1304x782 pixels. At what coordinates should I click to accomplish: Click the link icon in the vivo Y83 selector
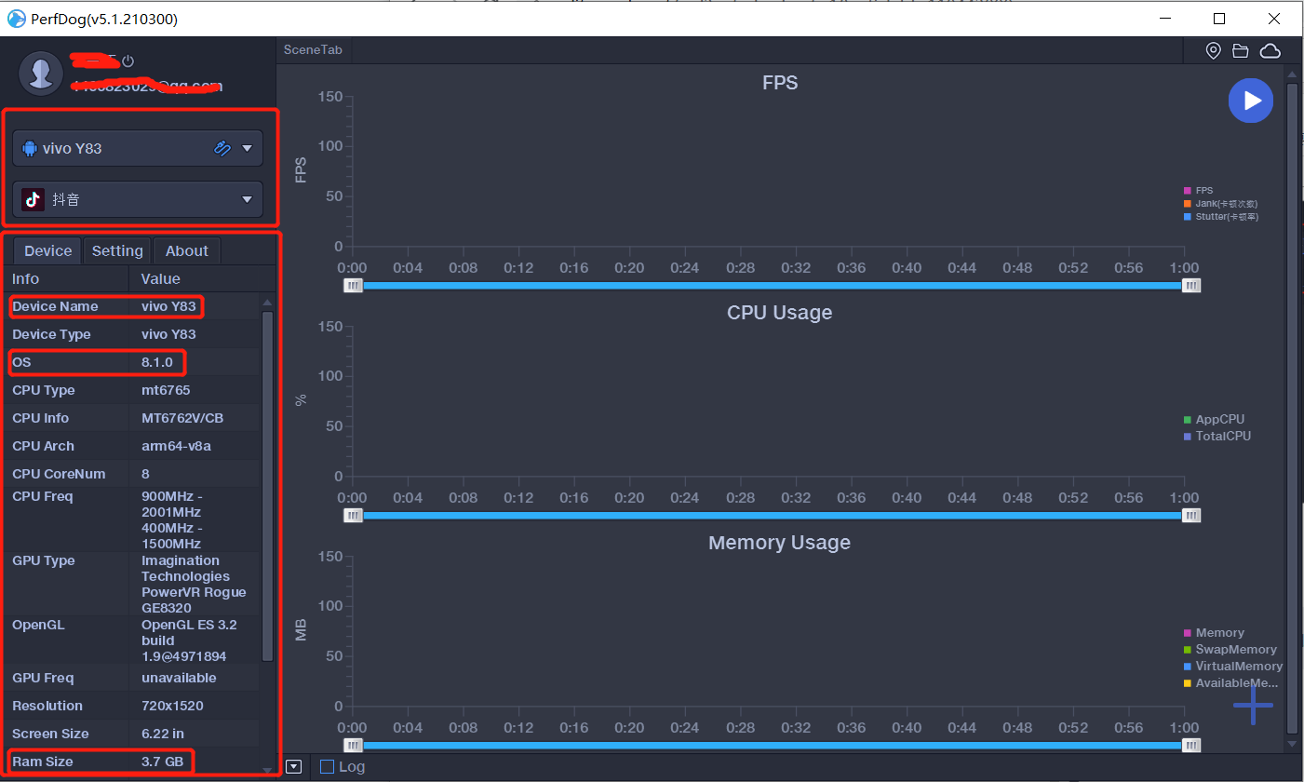tap(222, 147)
